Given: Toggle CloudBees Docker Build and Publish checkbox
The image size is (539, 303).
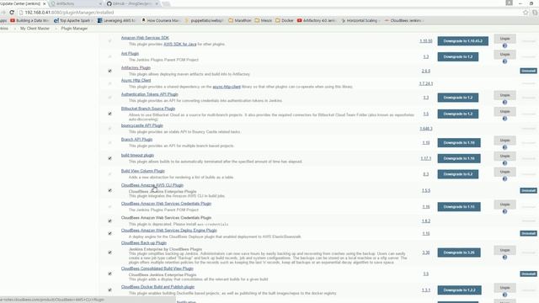Looking at the screenshot, I should coord(110,290).
